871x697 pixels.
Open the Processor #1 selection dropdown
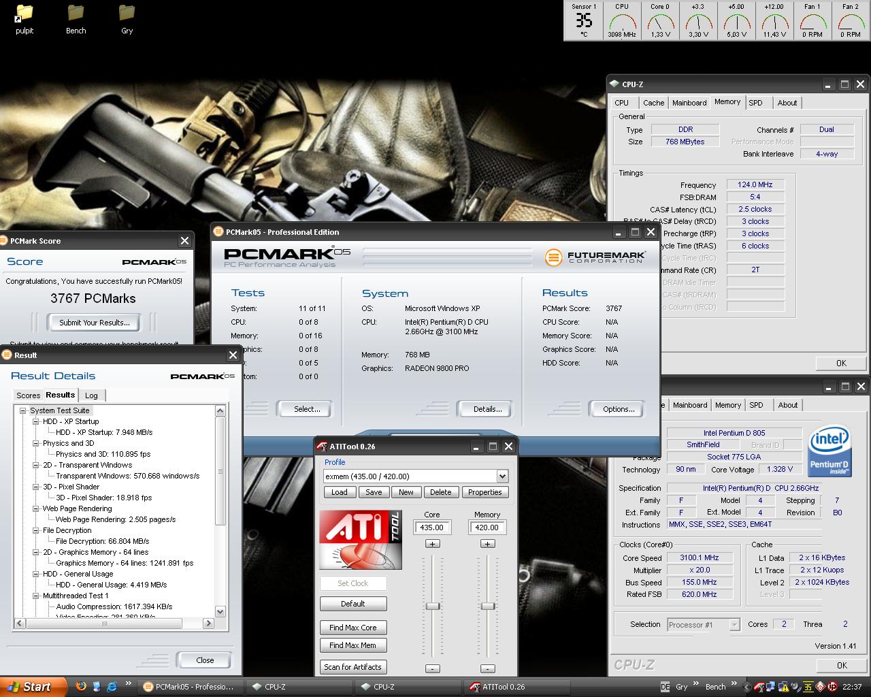[x=734, y=625]
